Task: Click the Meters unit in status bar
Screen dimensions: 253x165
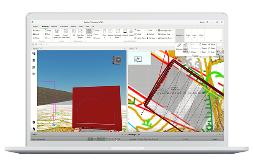Action: point(215,139)
